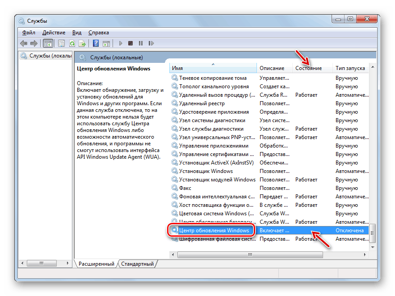Select the Узел универсальных PNP-устройств service
The width and height of the screenshot is (395, 296).
(x=269, y=137)
